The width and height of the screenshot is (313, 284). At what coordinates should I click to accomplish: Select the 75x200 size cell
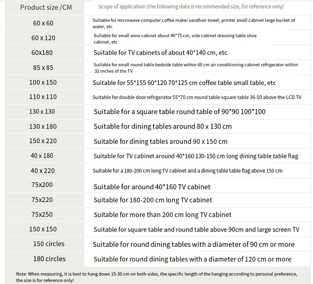tap(42, 185)
